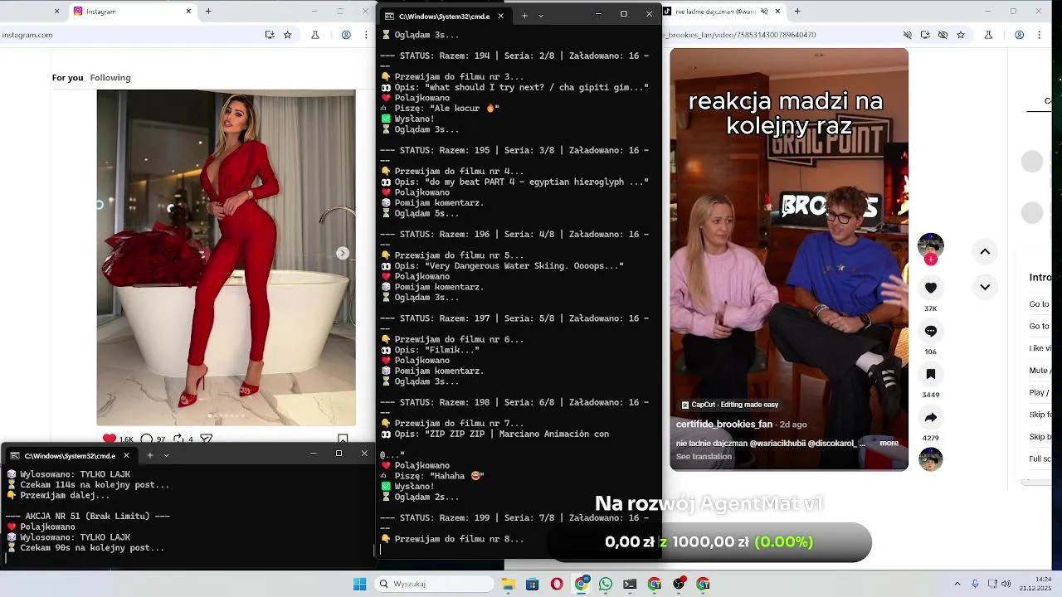This screenshot has height=597, width=1062.
Task: Bookmark instagram.com with the star icon
Action: pyautogui.click(x=288, y=35)
